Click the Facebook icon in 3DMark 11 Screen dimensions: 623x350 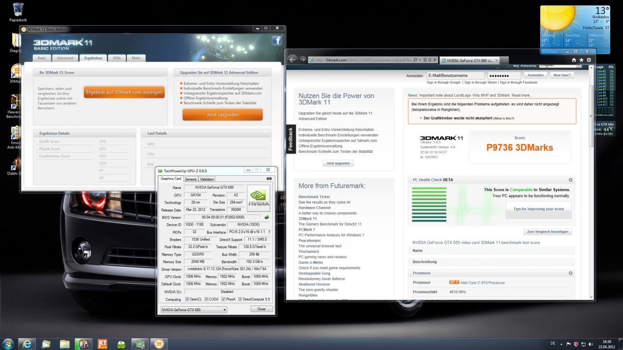click(x=276, y=40)
